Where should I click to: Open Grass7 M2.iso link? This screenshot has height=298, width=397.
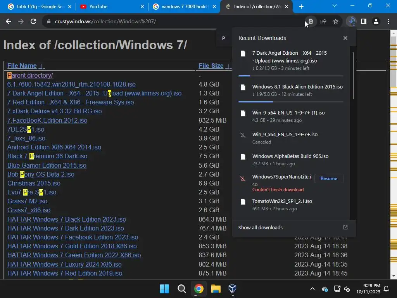[x=28, y=201]
